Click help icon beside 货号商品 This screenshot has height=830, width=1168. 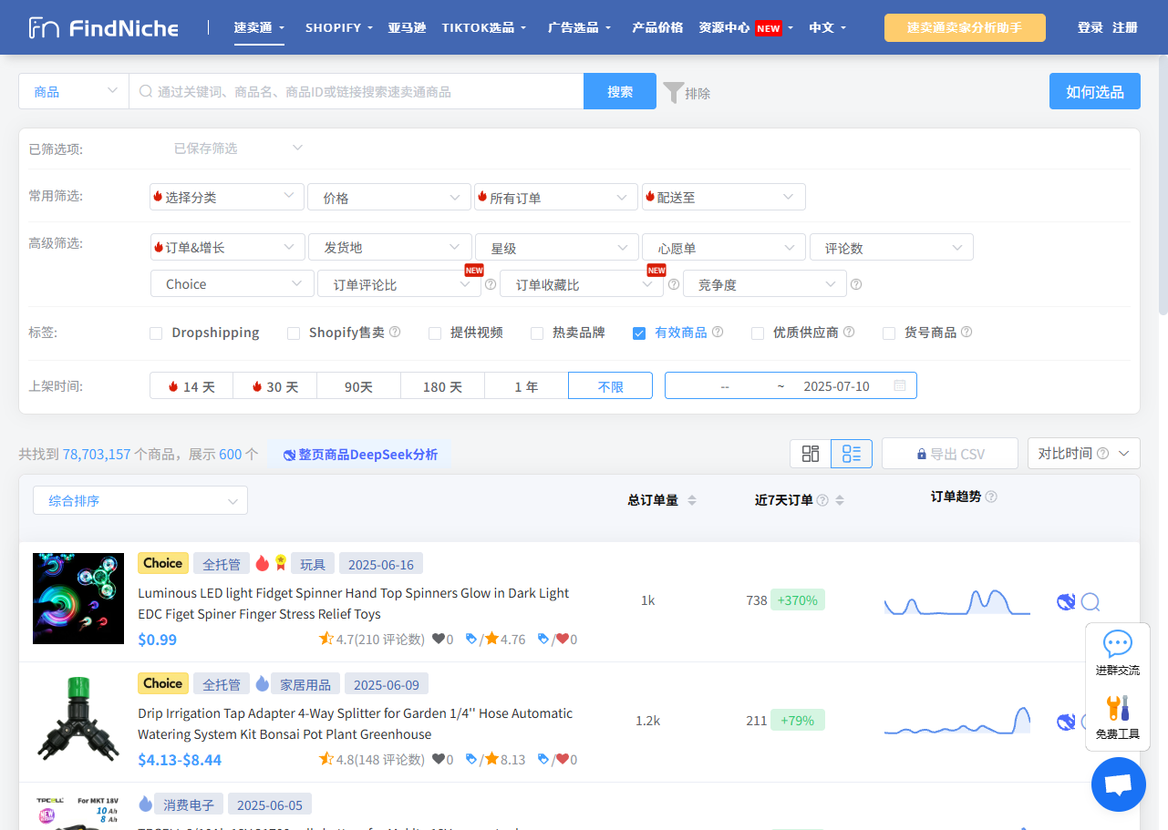pos(966,333)
